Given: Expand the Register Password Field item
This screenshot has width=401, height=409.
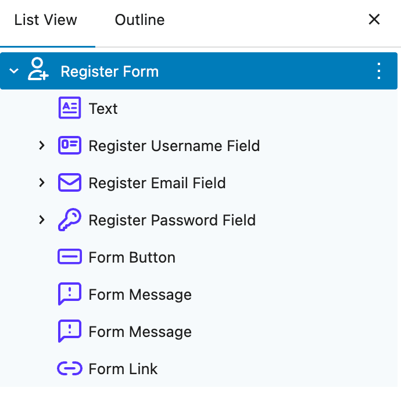Looking at the screenshot, I should [41, 220].
